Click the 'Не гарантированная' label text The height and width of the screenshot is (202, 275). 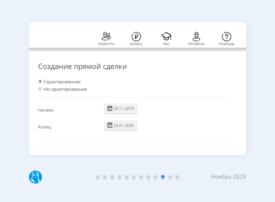tap(65, 89)
